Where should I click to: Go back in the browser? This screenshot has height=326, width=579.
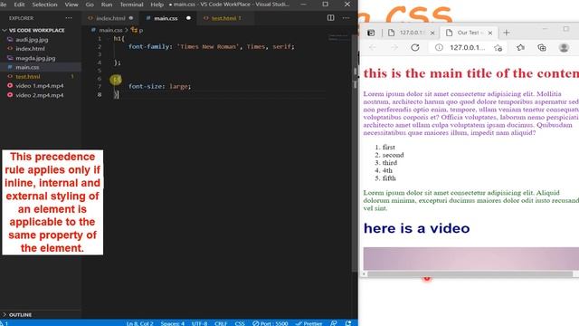tap(372, 47)
